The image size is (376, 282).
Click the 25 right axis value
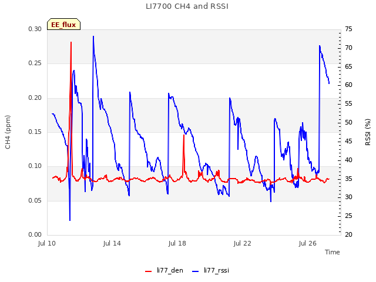(348, 216)
